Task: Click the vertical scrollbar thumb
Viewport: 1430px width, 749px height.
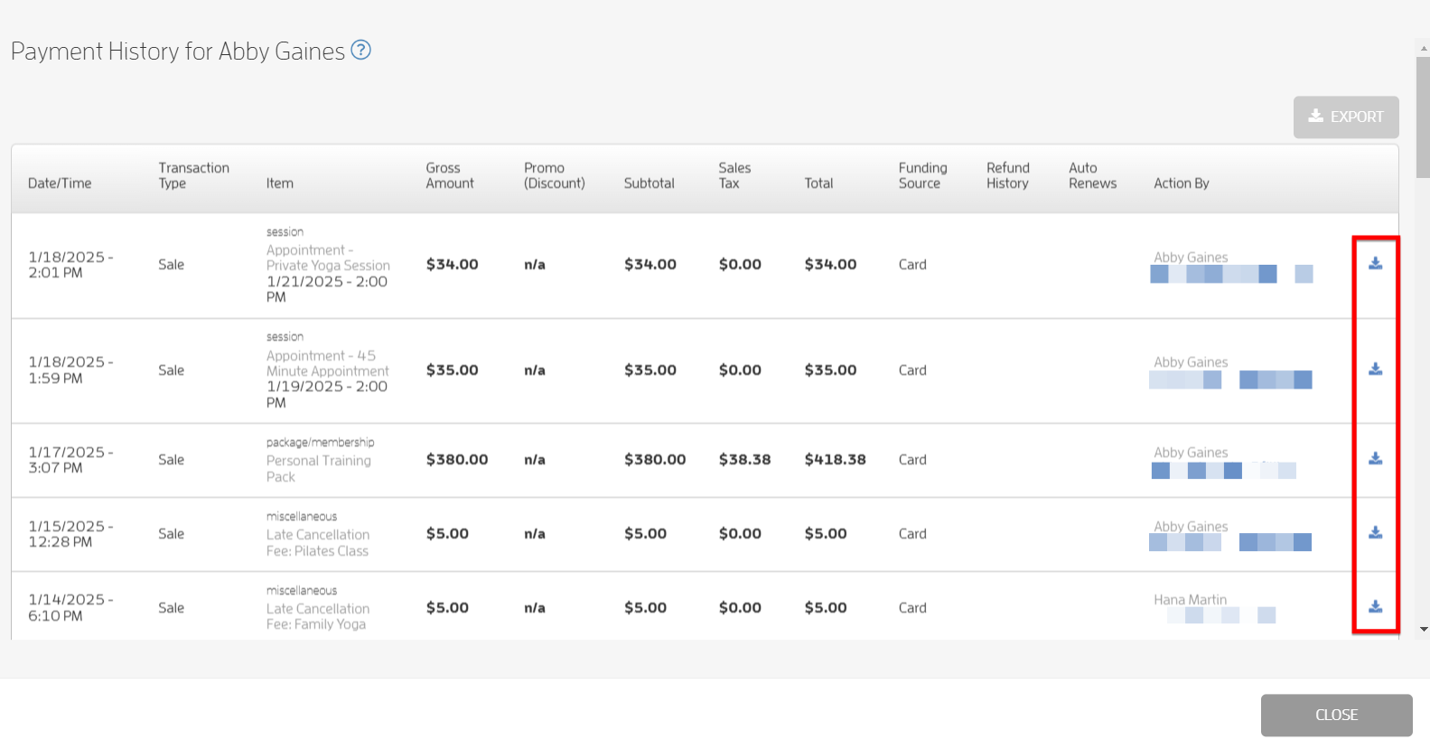Action: [1423, 117]
